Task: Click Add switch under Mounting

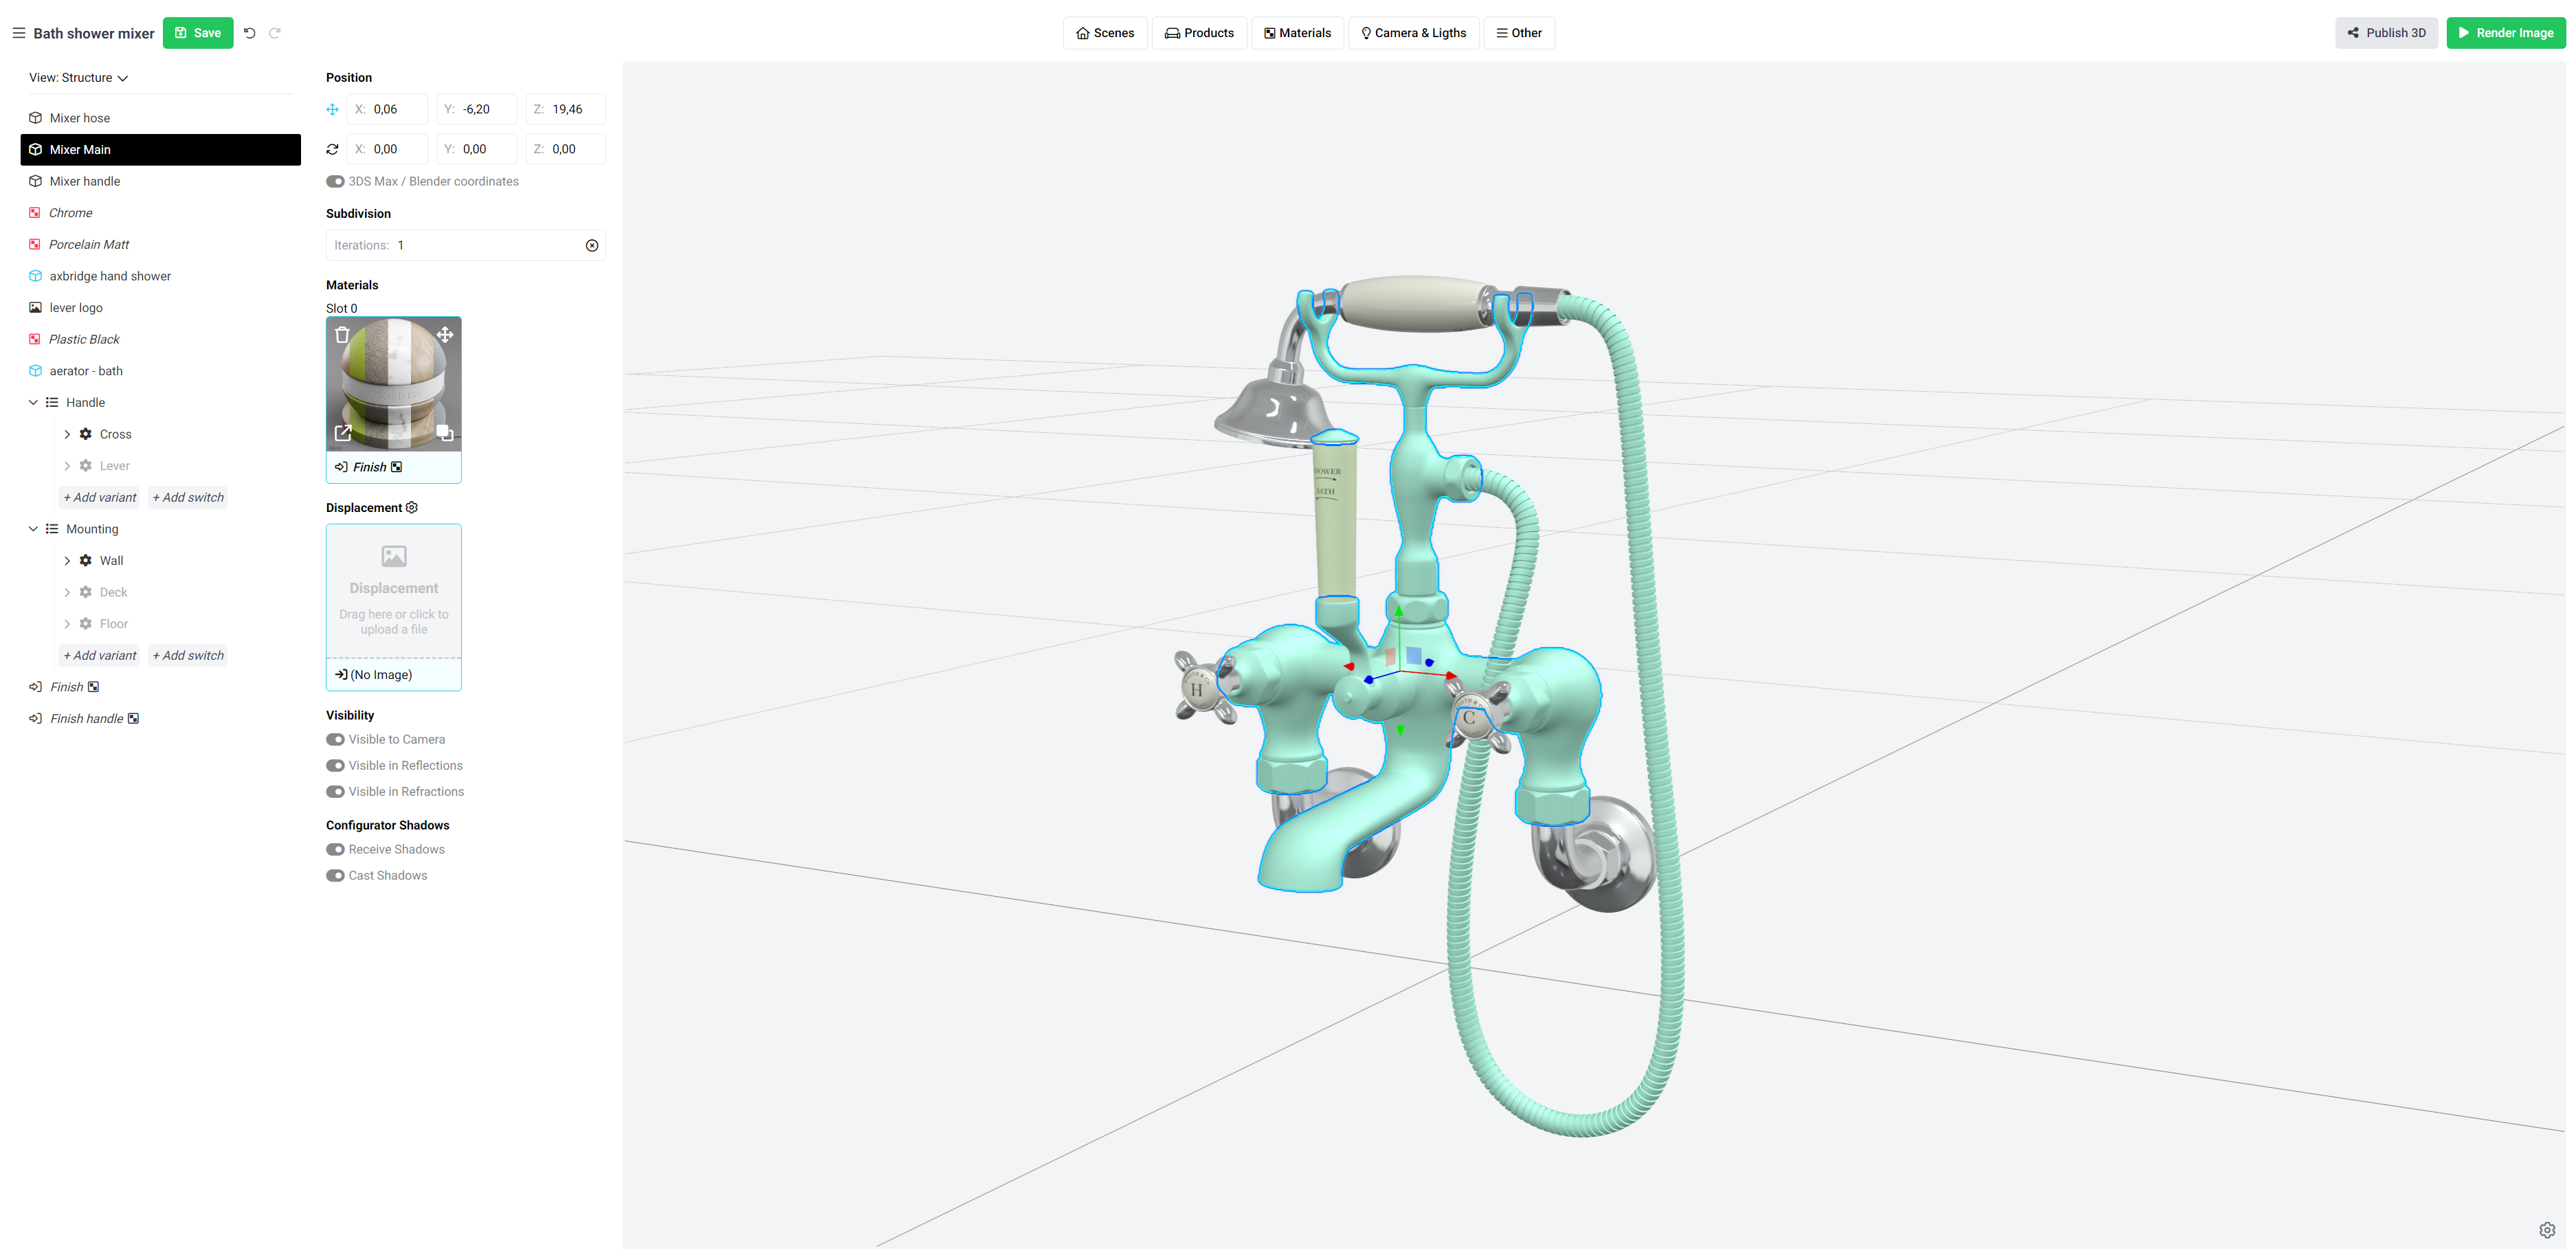Action: pos(188,656)
